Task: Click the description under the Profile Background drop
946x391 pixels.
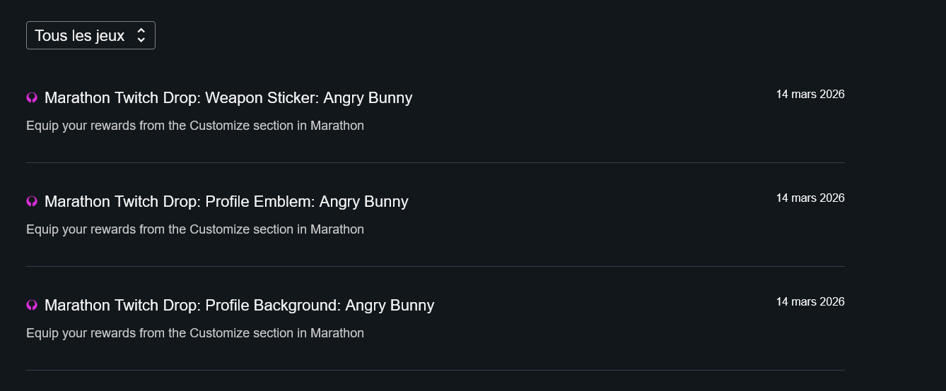Action: [195, 333]
